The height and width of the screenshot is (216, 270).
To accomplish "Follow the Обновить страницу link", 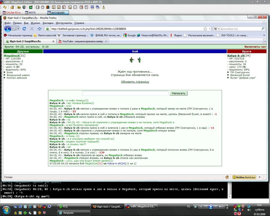I will click(x=135, y=82).
